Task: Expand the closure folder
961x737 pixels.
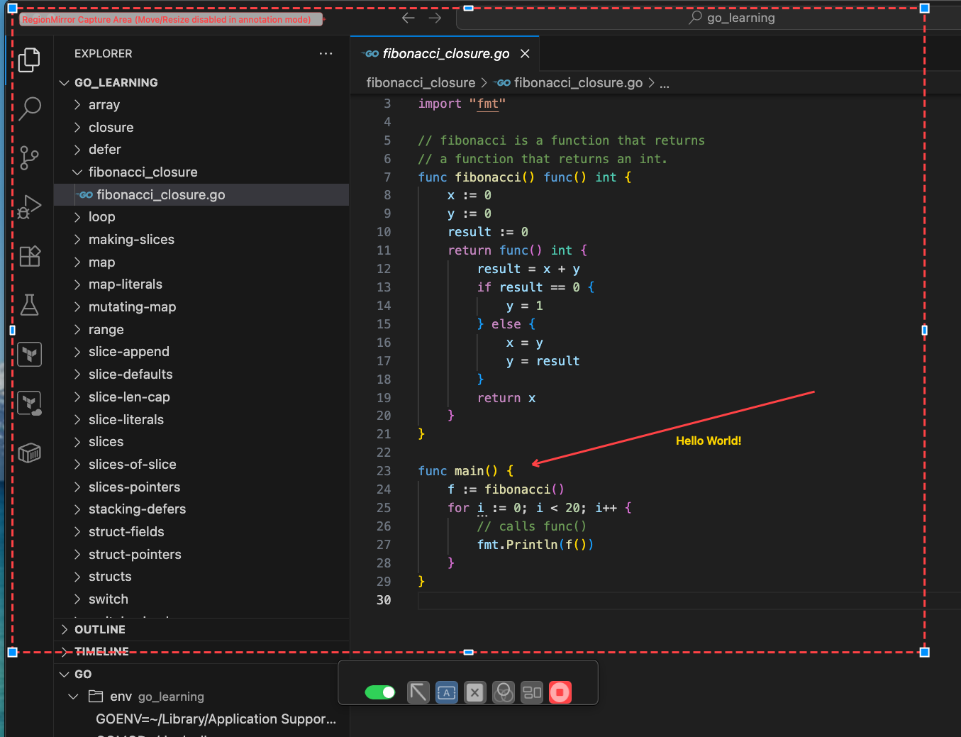Action: click(111, 128)
